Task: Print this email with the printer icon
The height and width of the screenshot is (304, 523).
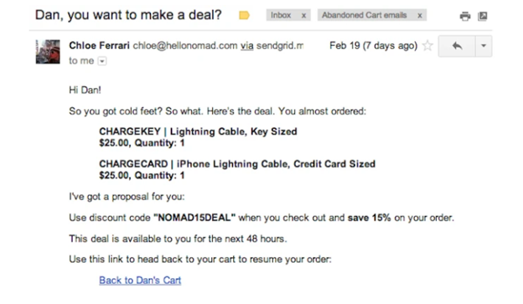Action: 465,16
